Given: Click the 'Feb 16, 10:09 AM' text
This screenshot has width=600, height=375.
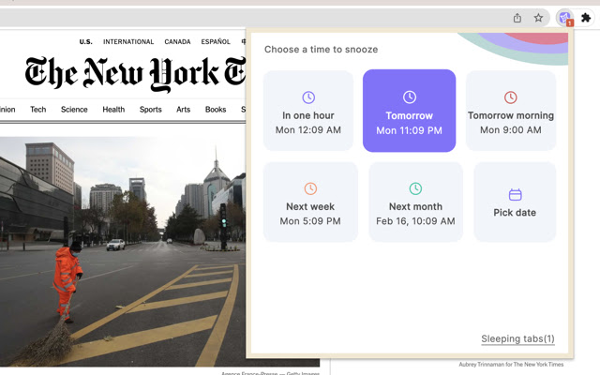Looking at the screenshot, I should (x=415, y=221).
